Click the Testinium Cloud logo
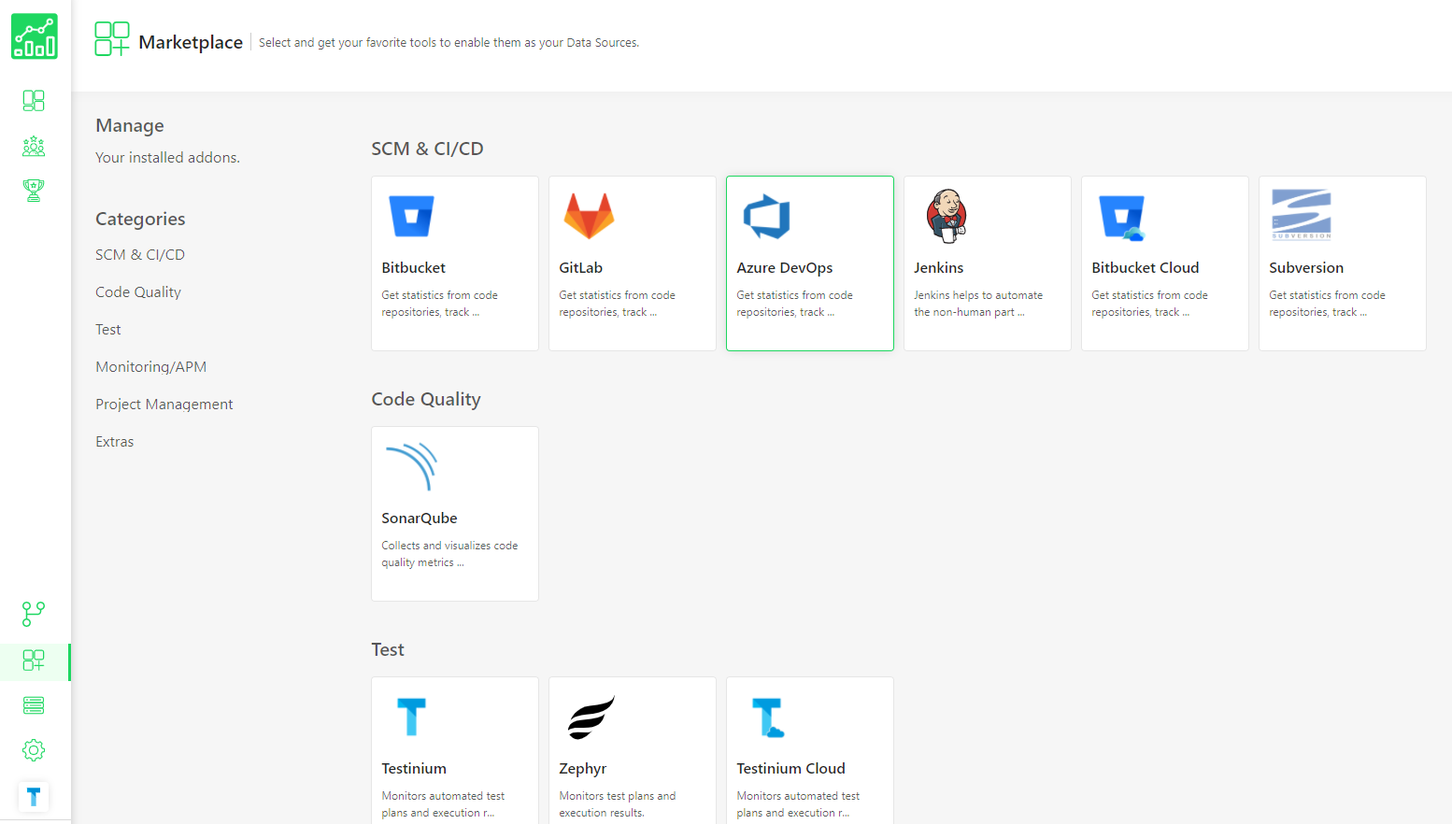 [768, 717]
